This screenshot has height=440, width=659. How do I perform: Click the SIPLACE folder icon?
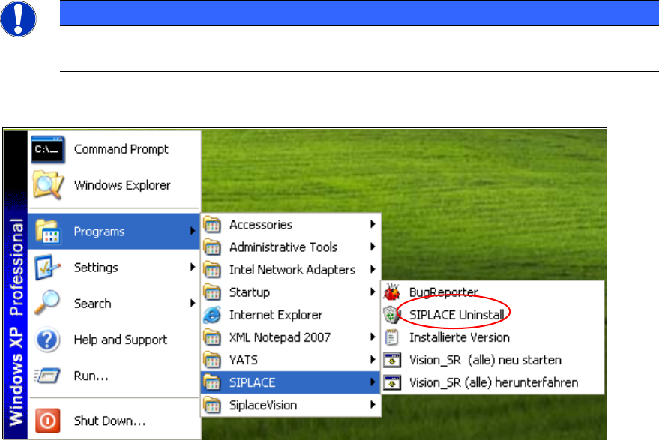click(212, 382)
